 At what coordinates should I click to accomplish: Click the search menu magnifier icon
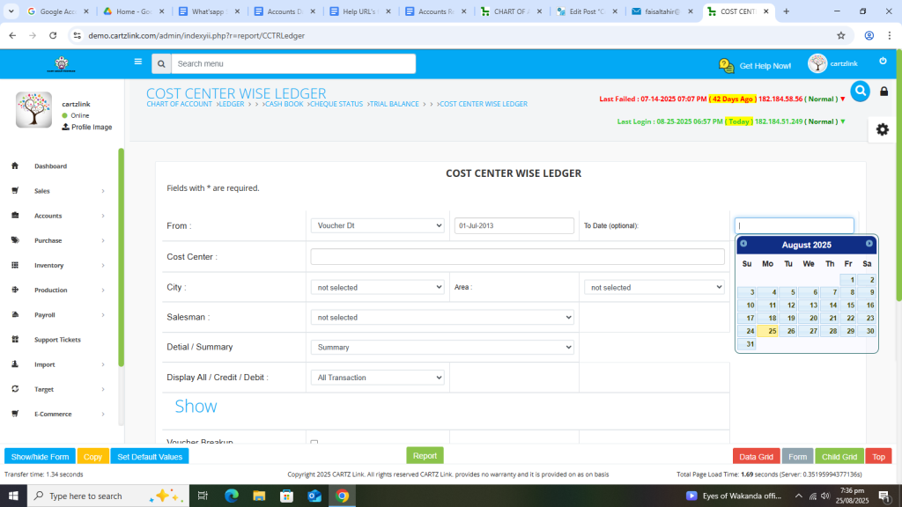point(160,64)
